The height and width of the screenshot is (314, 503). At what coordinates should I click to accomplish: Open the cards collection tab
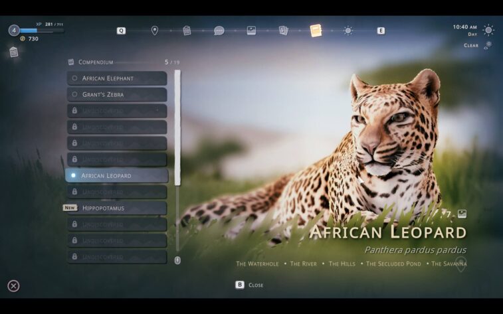click(x=284, y=31)
